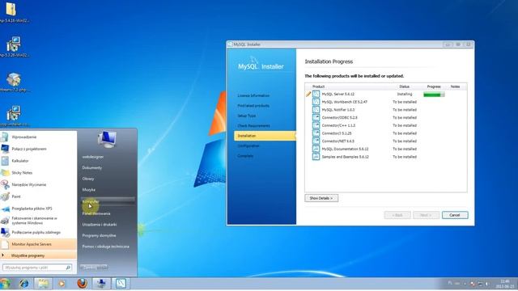Viewport: 518px width, 291px height.
Task: Open Internet Explorer from the taskbar
Action: pos(23,284)
